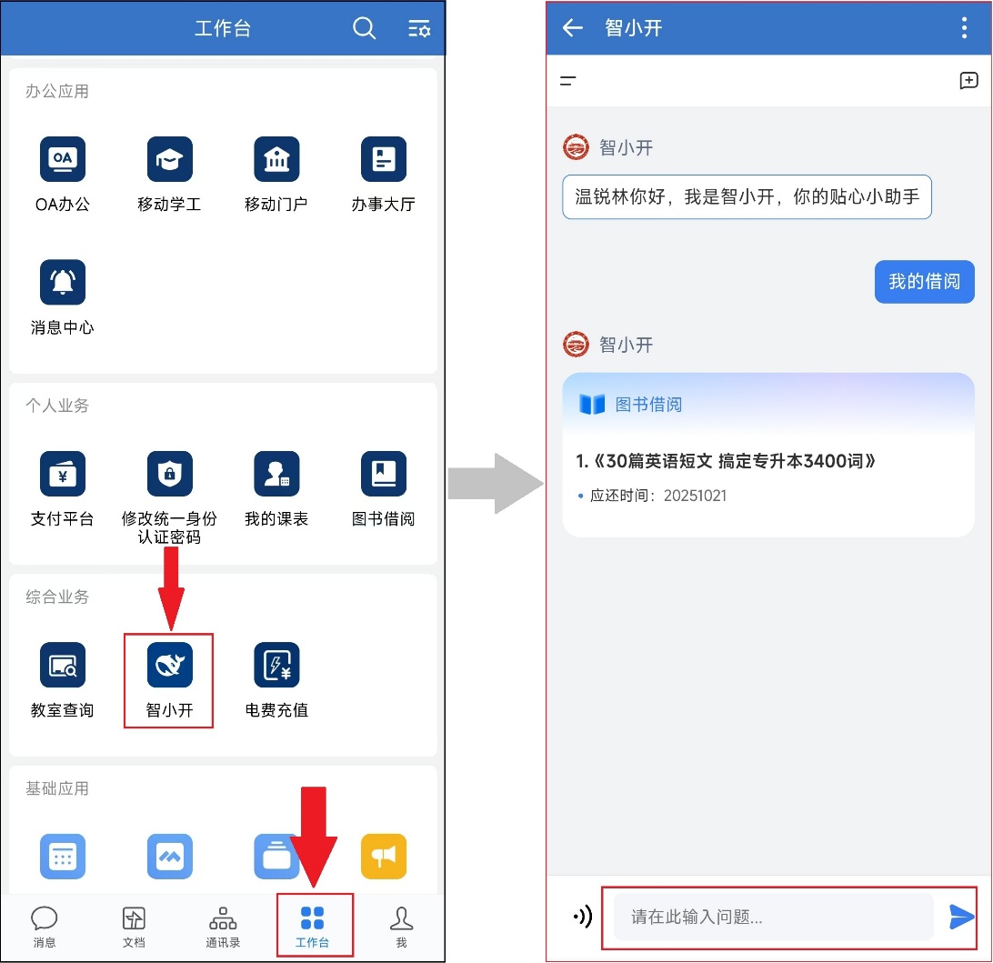Open the 智小开 assistant app
Screen dimensions: 993x963
click(169, 666)
